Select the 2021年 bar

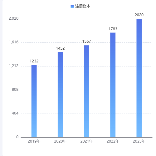pyautogui.click(x=87, y=91)
